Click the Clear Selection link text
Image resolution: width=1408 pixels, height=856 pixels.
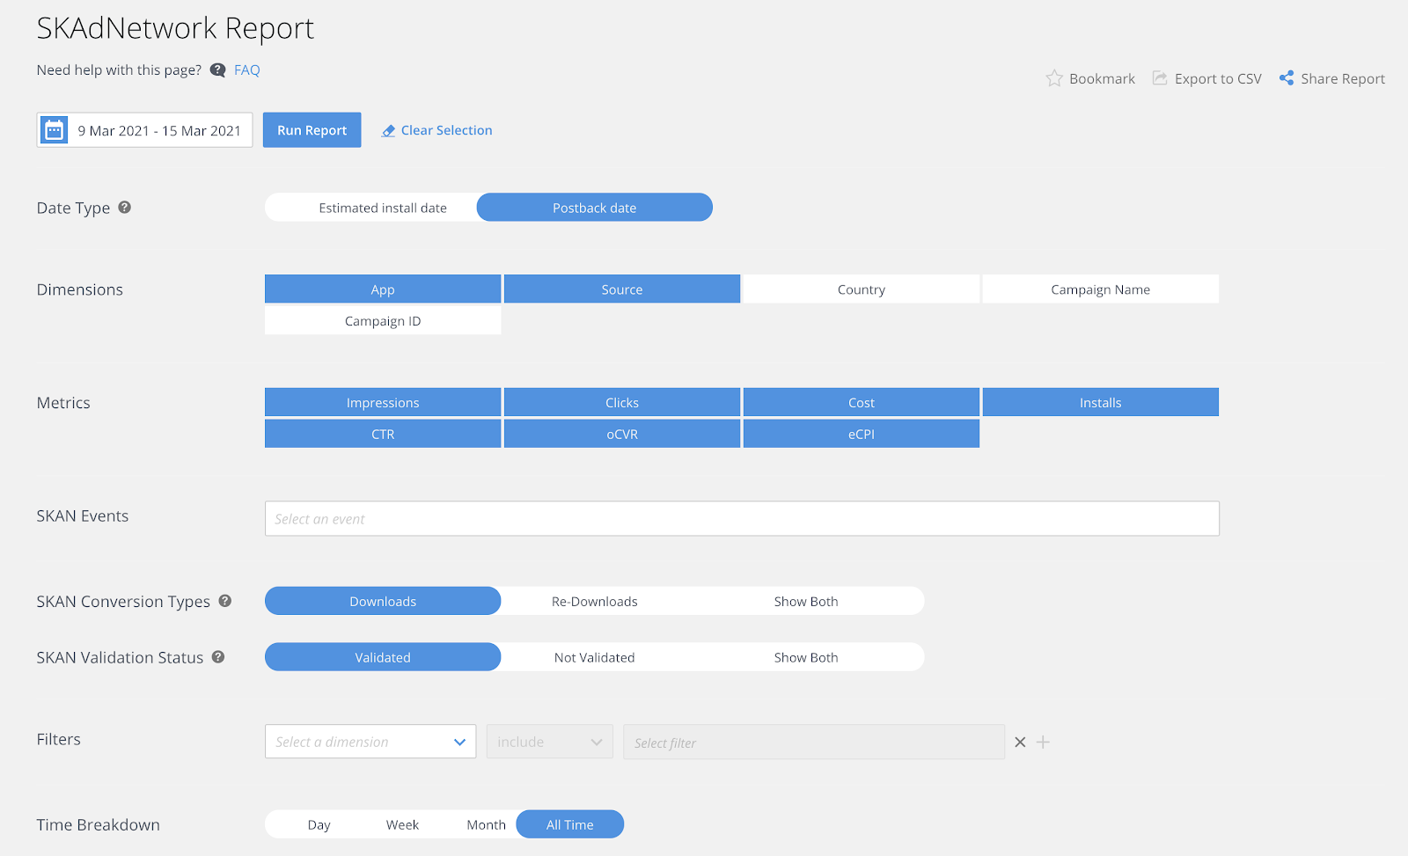pyautogui.click(x=447, y=130)
